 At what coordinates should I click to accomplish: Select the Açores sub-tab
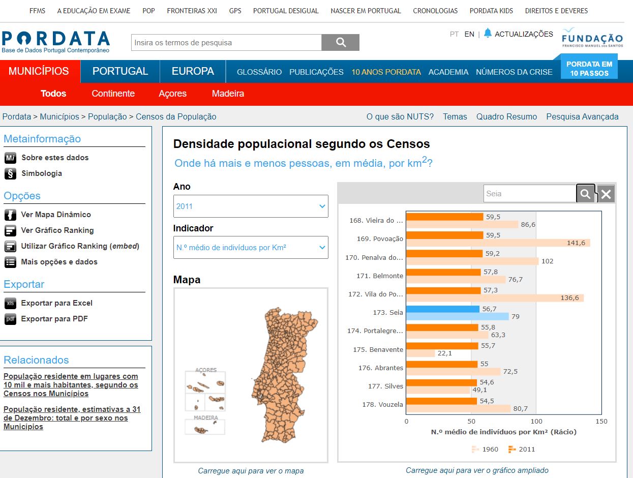pyautogui.click(x=172, y=94)
